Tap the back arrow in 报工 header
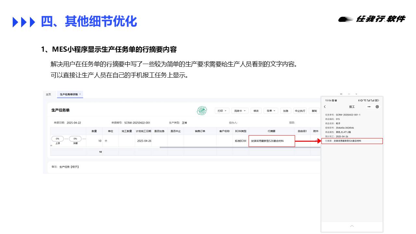Image resolution: width=416 pixels, height=234 pixels. tap(325, 107)
